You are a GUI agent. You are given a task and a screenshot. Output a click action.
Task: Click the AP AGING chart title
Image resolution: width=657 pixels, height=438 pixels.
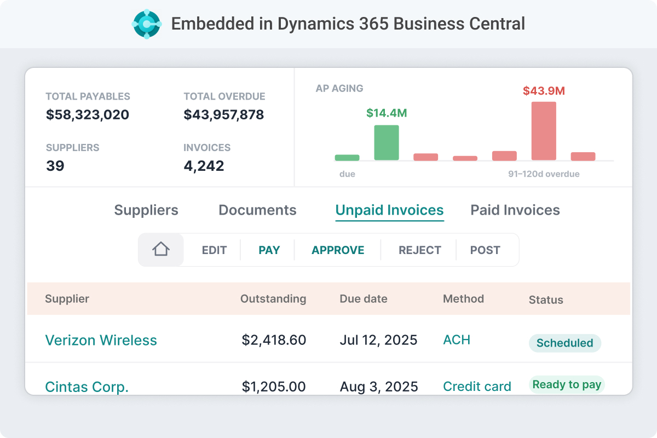pos(339,88)
